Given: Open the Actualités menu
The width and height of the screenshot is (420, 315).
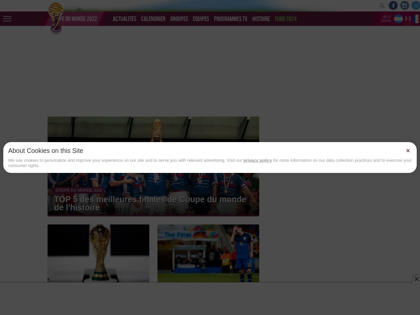Looking at the screenshot, I should [x=124, y=19].
